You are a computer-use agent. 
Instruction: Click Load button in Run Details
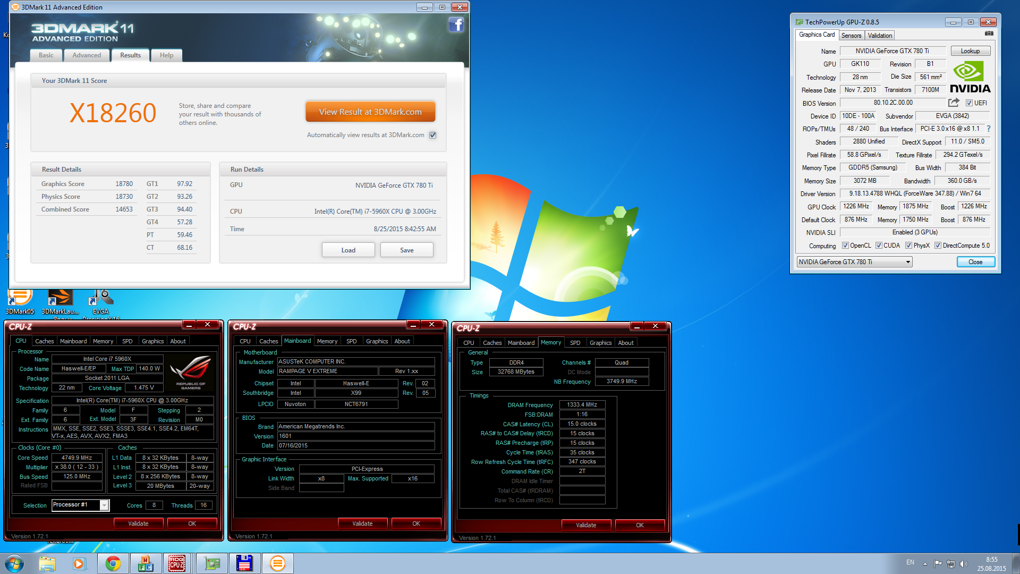click(x=348, y=250)
